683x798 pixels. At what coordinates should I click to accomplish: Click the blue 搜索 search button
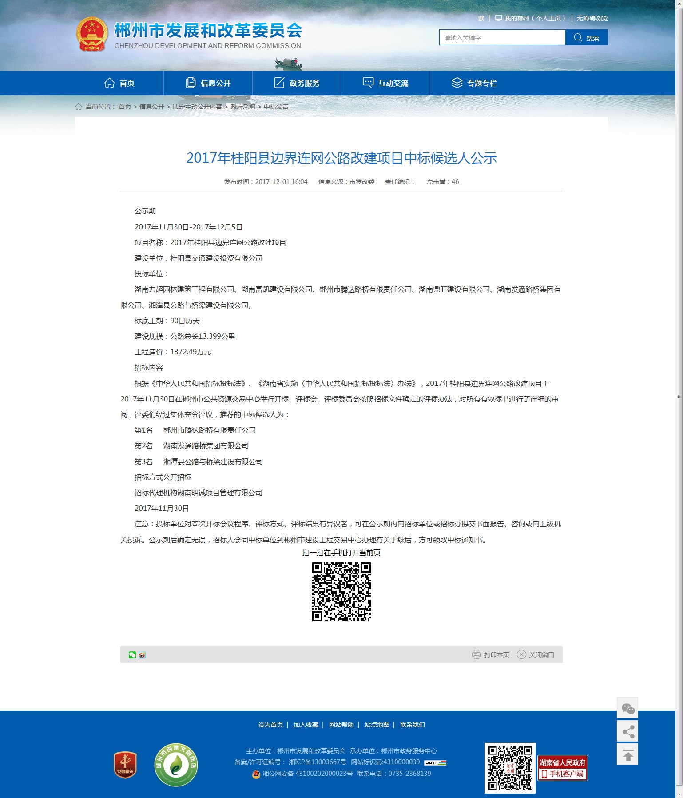(x=587, y=37)
